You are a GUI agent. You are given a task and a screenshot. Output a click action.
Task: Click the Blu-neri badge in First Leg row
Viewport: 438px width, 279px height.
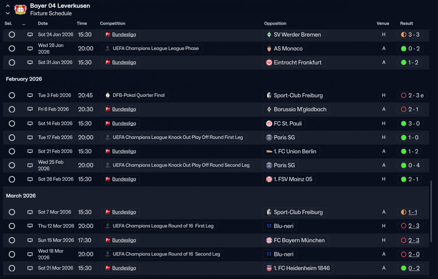click(269, 226)
